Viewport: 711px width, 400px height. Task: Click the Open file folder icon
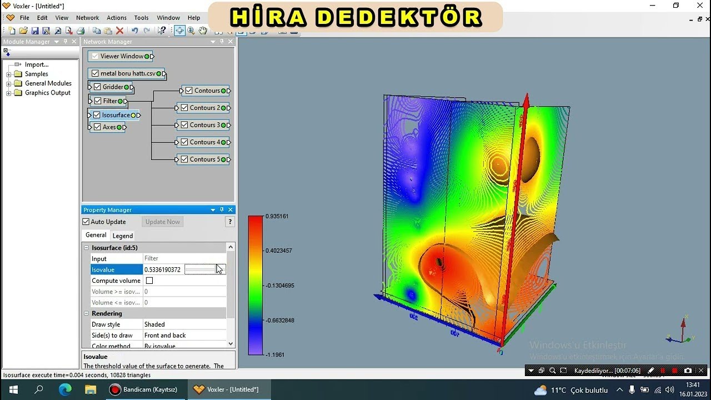(x=23, y=31)
